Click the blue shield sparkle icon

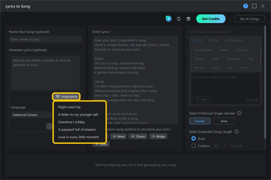[169, 19]
